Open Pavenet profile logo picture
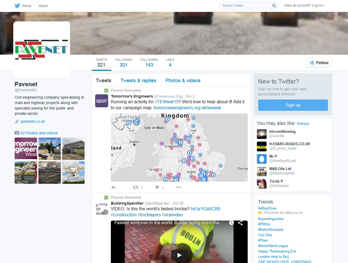 pyautogui.click(x=42, y=50)
